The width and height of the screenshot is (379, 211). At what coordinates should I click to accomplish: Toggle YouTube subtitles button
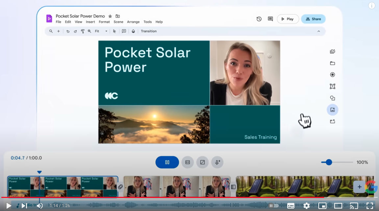point(291,206)
